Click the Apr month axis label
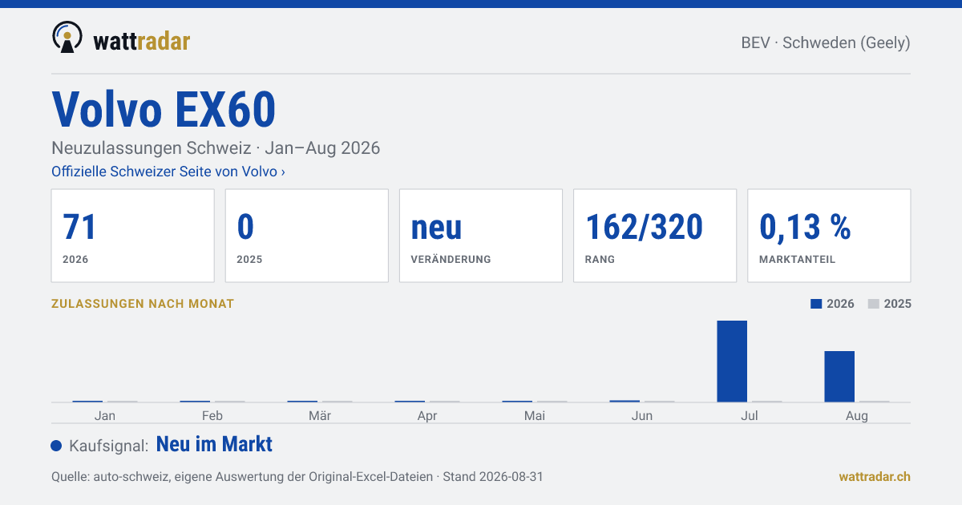The width and height of the screenshot is (962, 505). click(427, 416)
